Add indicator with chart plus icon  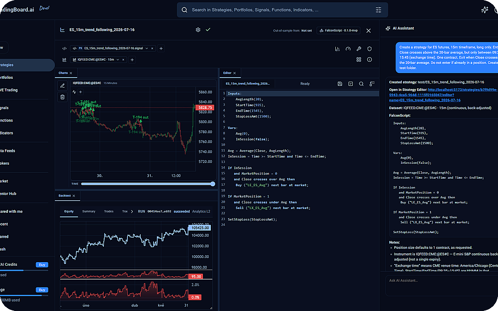[81, 92]
